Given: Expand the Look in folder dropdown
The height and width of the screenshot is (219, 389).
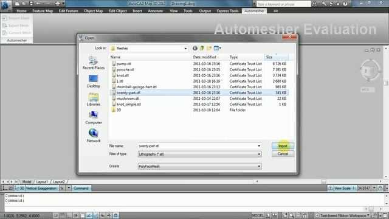Looking at the screenshot, I should click(x=185, y=49).
